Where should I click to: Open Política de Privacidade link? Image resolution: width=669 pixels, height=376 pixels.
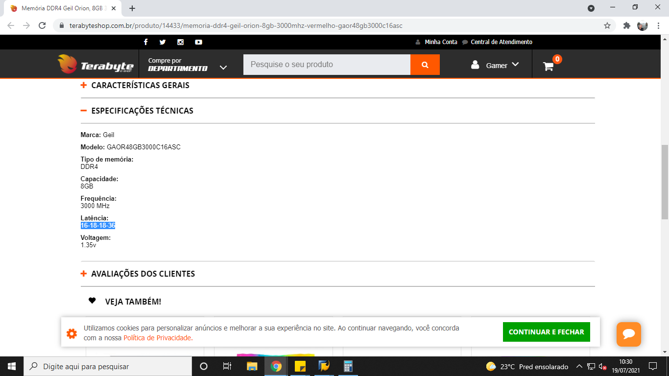pyautogui.click(x=158, y=338)
